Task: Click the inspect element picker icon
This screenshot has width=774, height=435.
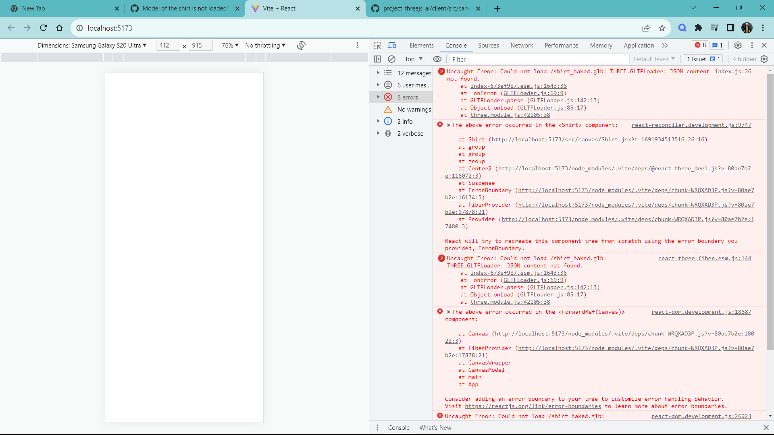Action: pos(377,46)
